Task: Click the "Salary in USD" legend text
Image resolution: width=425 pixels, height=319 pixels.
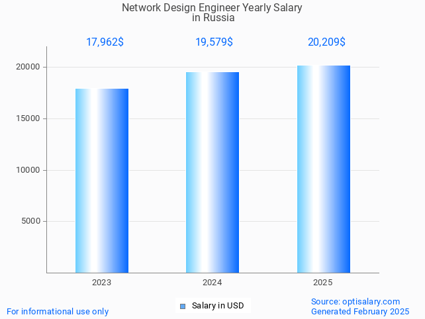Action: click(218, 306)
